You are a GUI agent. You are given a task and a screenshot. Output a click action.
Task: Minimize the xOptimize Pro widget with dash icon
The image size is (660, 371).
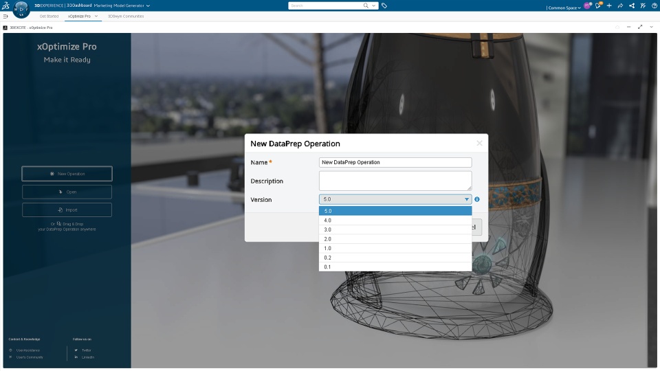[x=629, y=27]
